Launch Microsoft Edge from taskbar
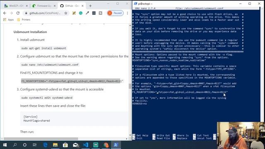265x149 pixels. point(45,145)
